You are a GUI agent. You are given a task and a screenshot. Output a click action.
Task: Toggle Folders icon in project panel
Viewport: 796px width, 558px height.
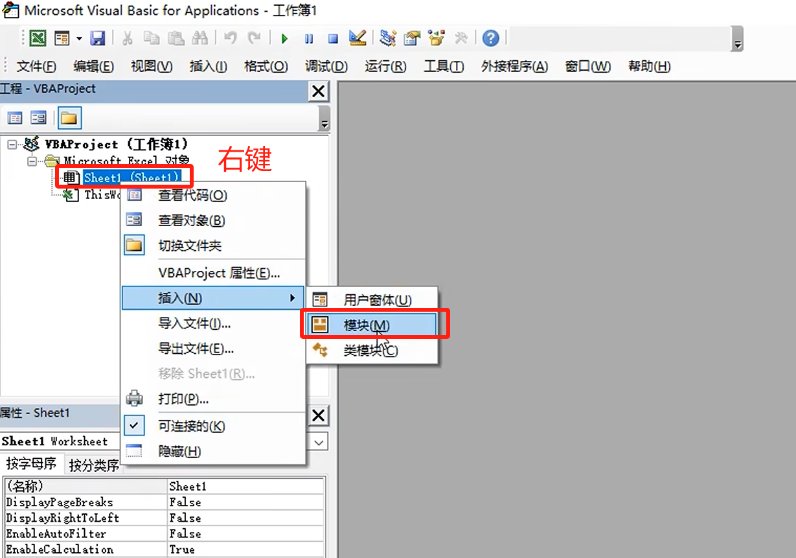pos(69,118)
